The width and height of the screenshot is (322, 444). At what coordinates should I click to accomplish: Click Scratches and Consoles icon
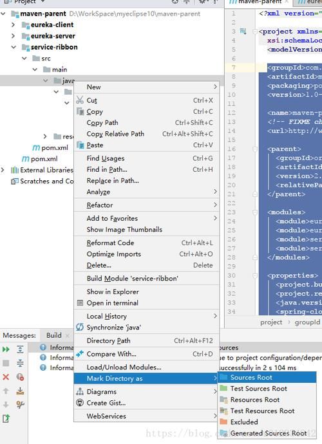pos(15,181)
